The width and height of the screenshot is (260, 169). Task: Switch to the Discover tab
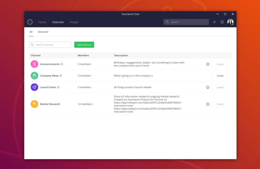(x=43, y=32)
